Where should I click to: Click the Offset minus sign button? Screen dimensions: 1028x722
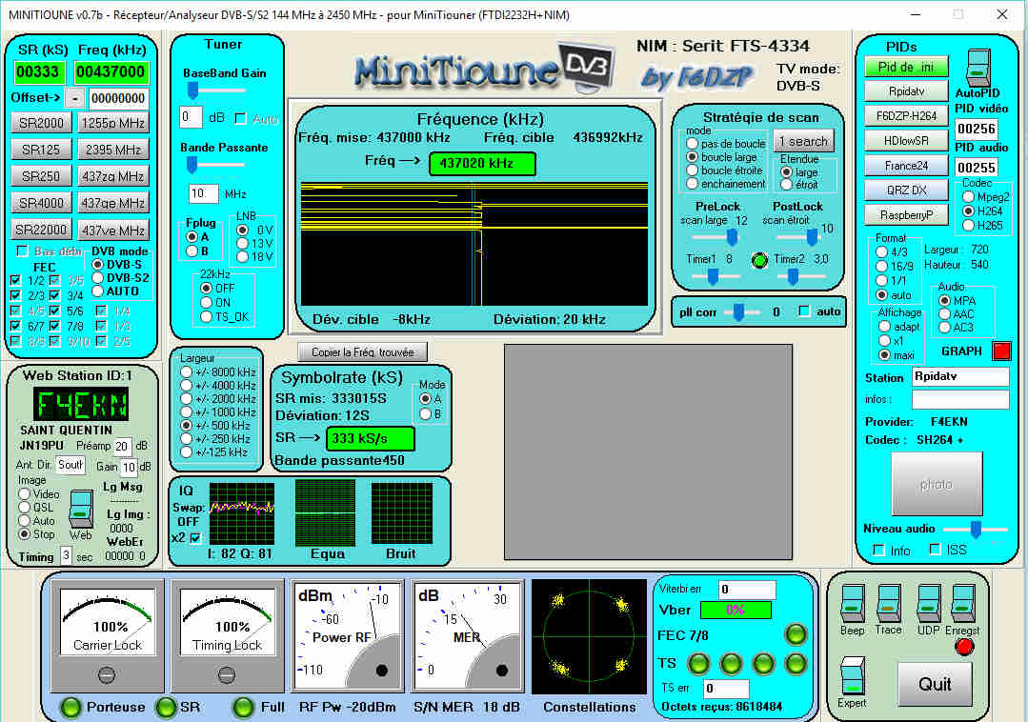(75, 98)
